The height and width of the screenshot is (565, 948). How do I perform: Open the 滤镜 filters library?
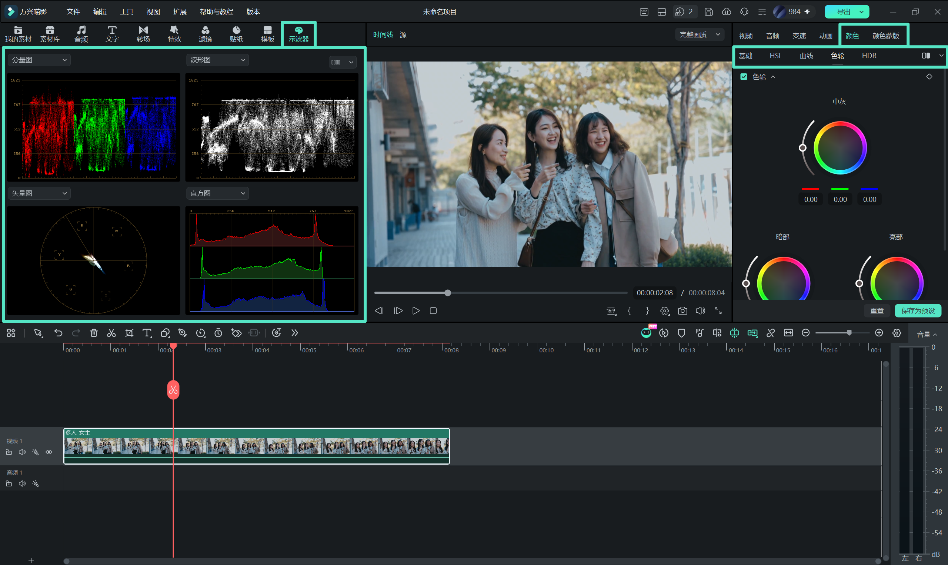(x=206, y=34)
